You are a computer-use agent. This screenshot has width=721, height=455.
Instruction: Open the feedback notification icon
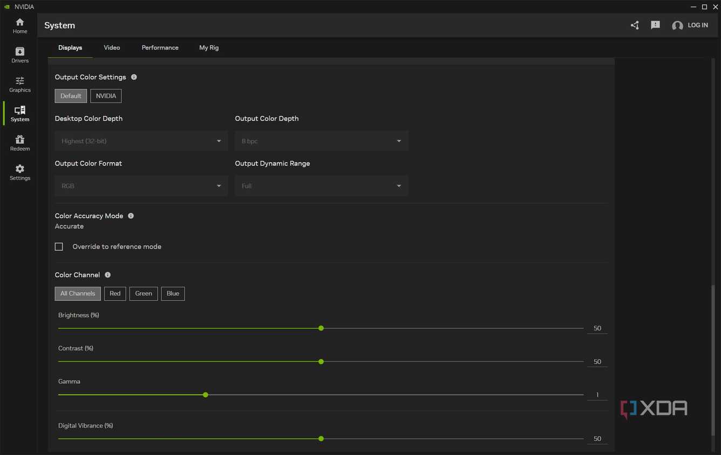[655, 25]
